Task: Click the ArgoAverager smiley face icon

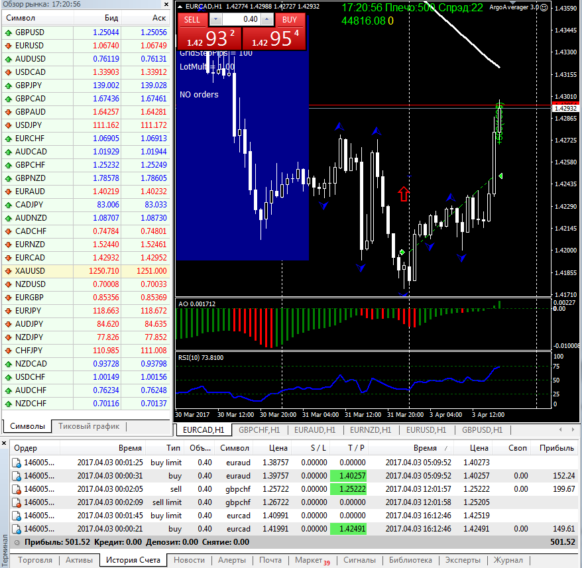Action: [544, 7]
